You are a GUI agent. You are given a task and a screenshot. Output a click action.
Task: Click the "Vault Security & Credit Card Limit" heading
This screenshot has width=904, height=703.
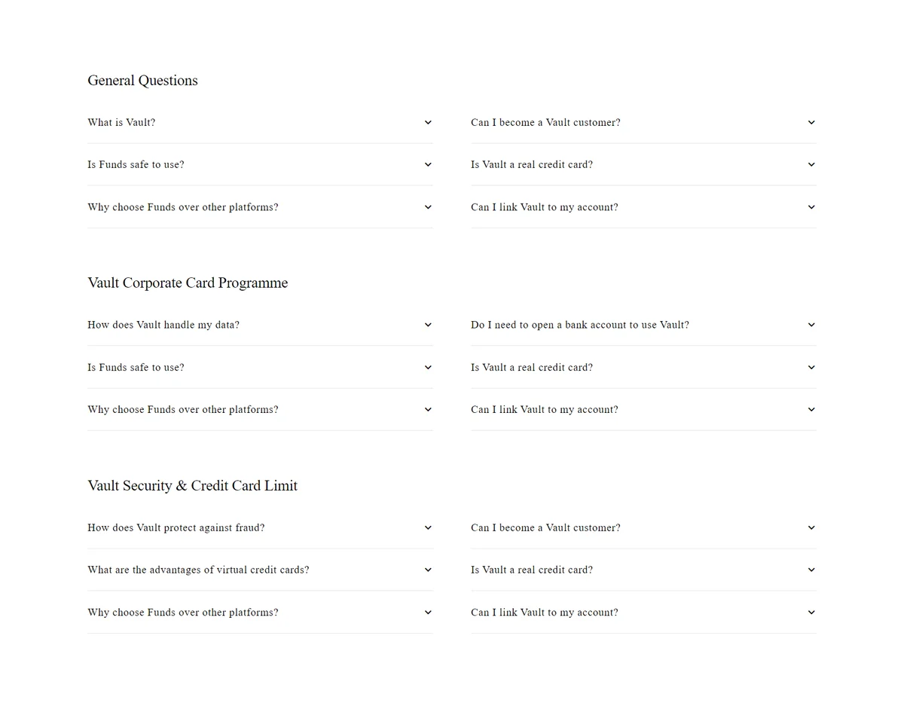192,485
